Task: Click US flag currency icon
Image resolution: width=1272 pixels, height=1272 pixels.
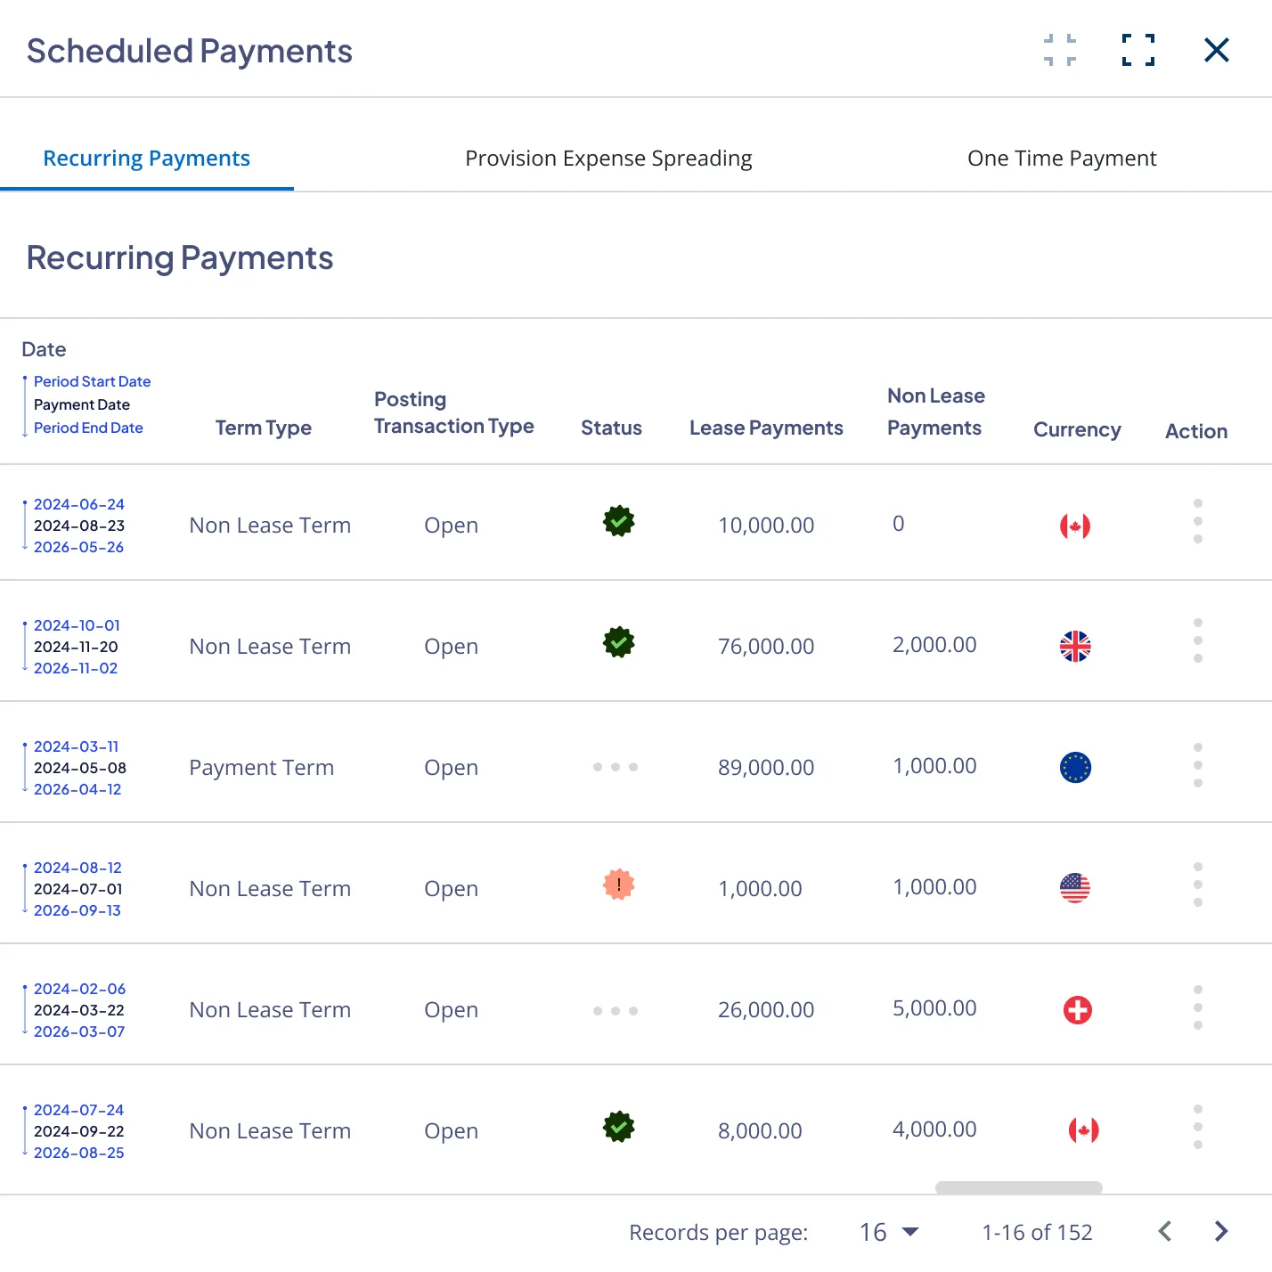Action: pos(1075,888)
